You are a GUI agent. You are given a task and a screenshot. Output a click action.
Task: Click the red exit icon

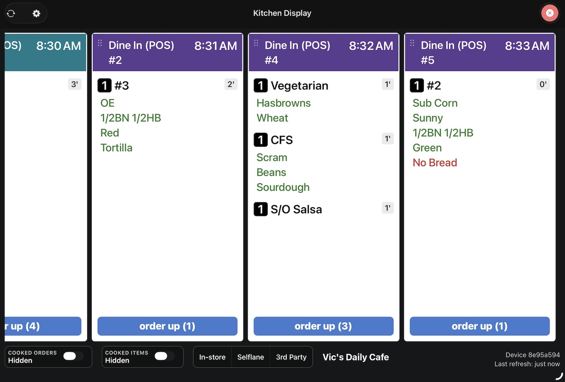click(549, 13)
